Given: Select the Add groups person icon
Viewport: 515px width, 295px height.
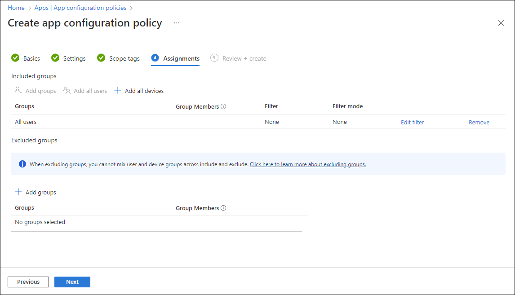Looking at the screenshot, I should (18, 90).
